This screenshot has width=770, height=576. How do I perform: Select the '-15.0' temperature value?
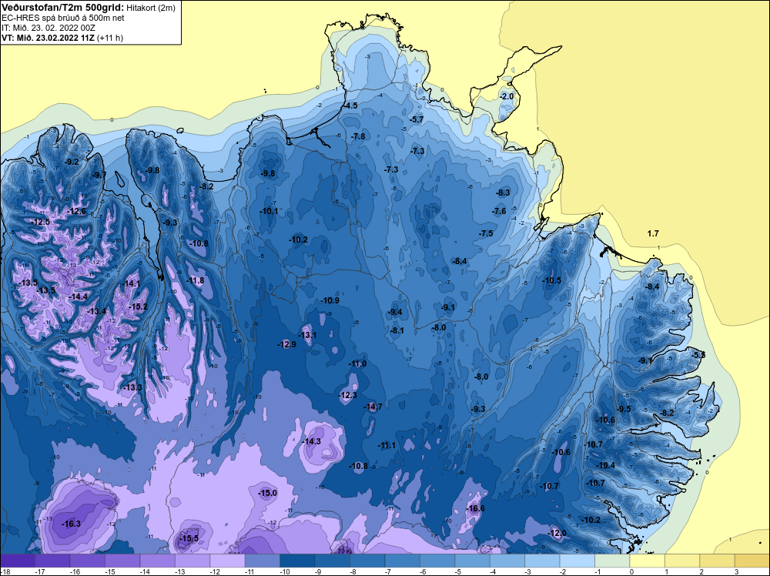pos(268,493)
